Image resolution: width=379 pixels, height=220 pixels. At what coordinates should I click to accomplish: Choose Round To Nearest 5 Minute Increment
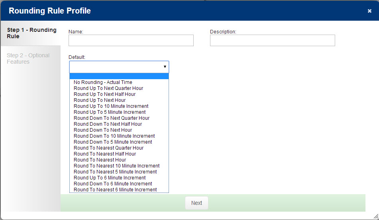pyautogui.click(x=119, y=172)
